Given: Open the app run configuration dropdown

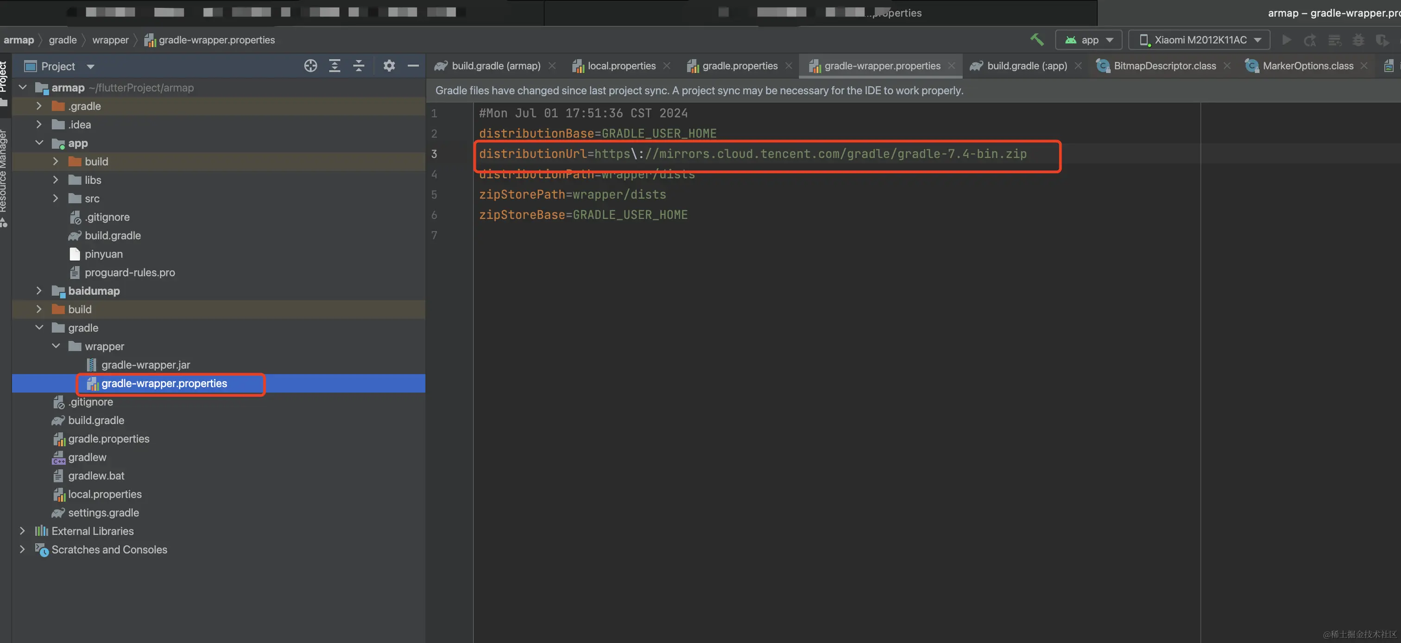Looking at the screenshot, I should click(1089, 40).
